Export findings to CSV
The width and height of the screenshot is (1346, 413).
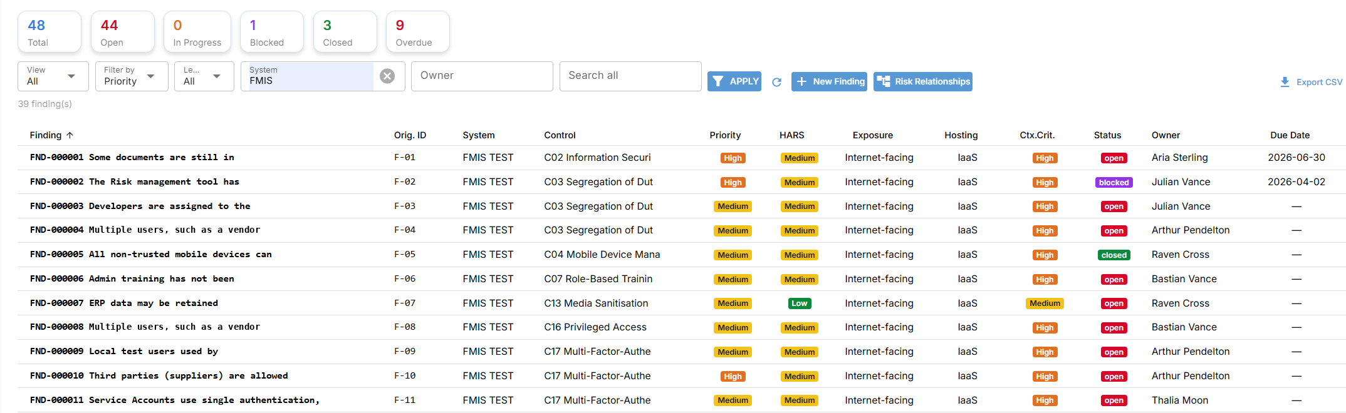tap(1311, 82)
